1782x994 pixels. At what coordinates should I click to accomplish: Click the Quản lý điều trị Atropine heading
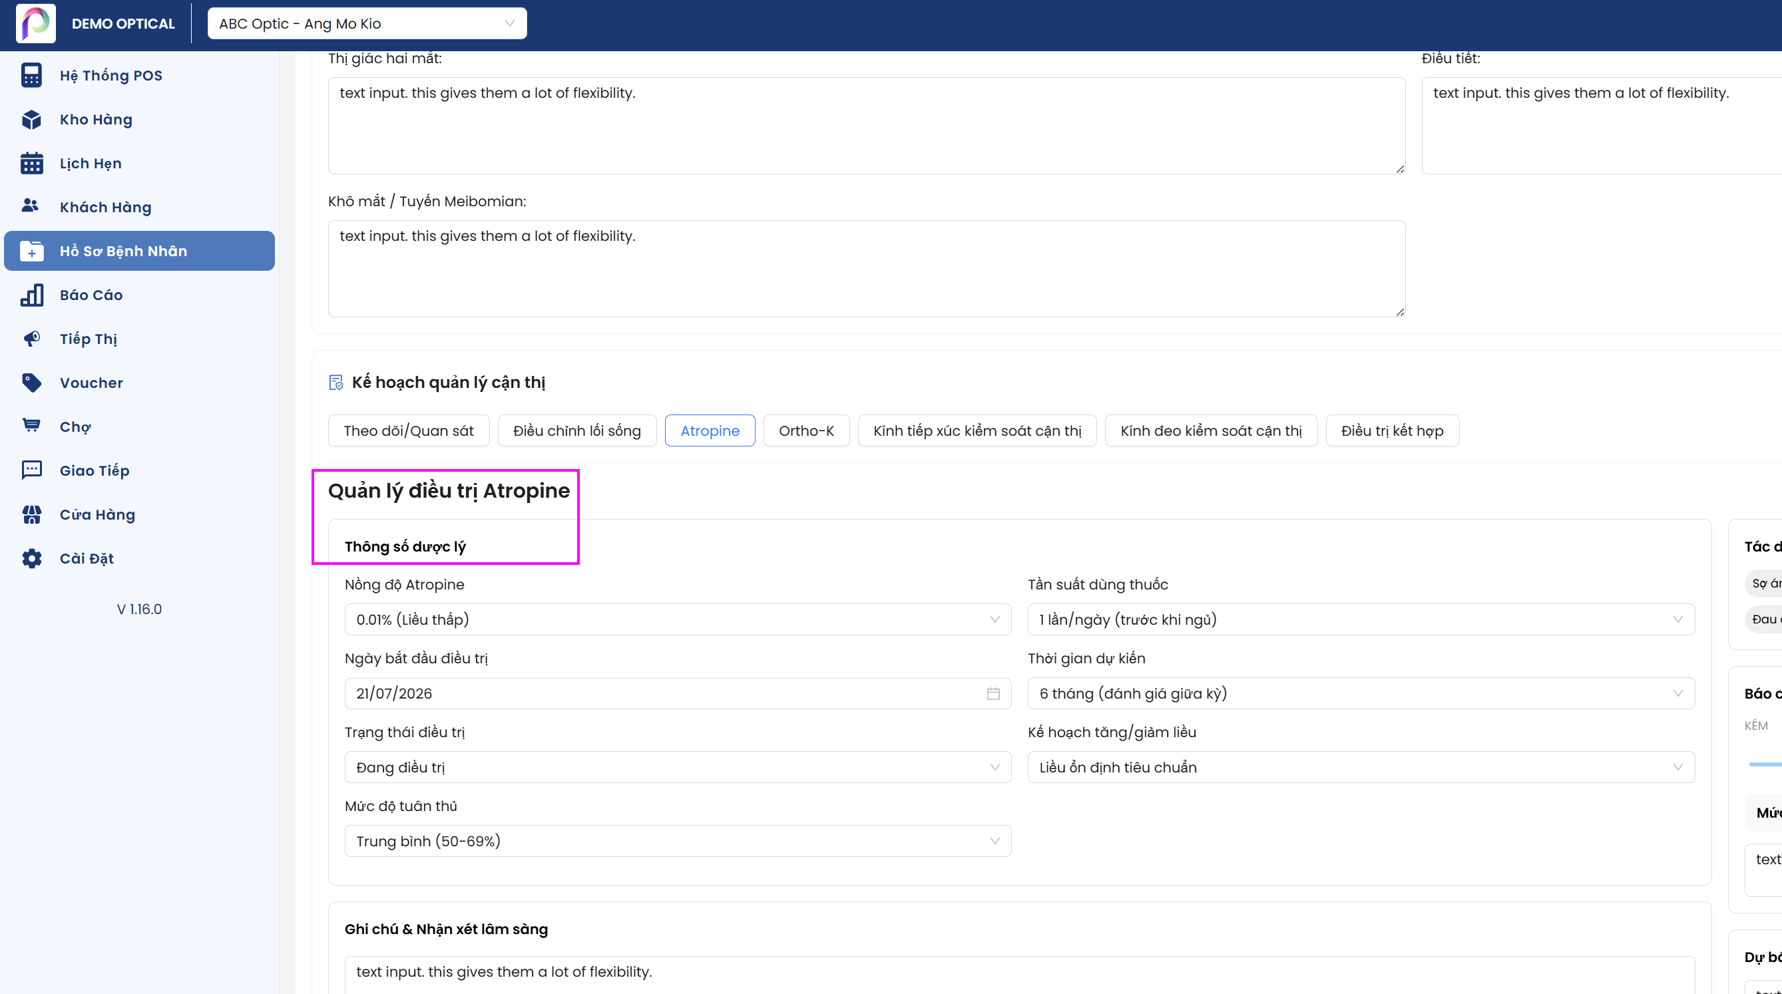click(x=448, y=490)
